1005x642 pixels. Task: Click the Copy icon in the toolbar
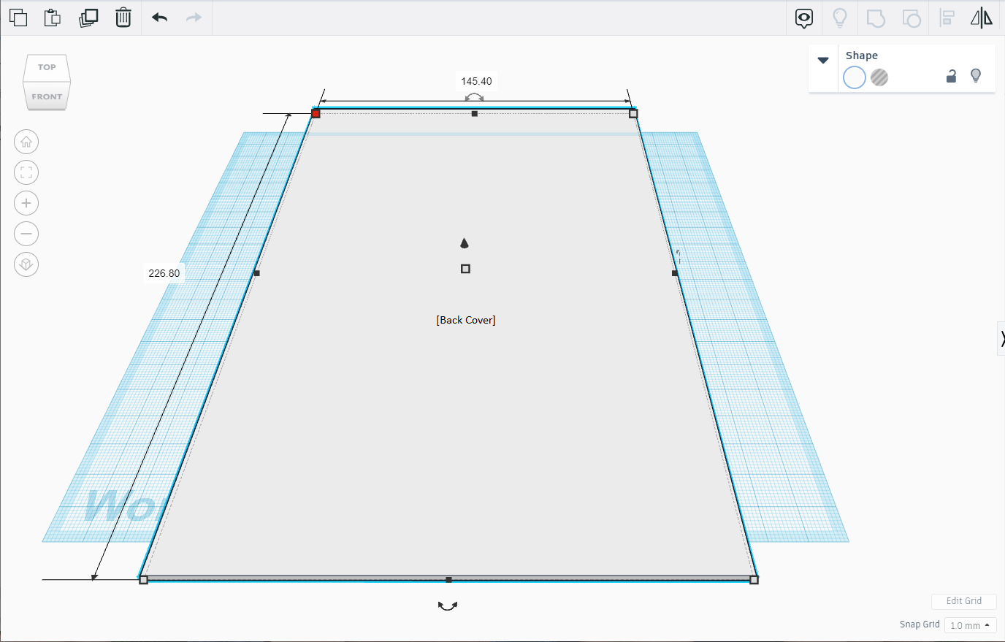(18, 18)
